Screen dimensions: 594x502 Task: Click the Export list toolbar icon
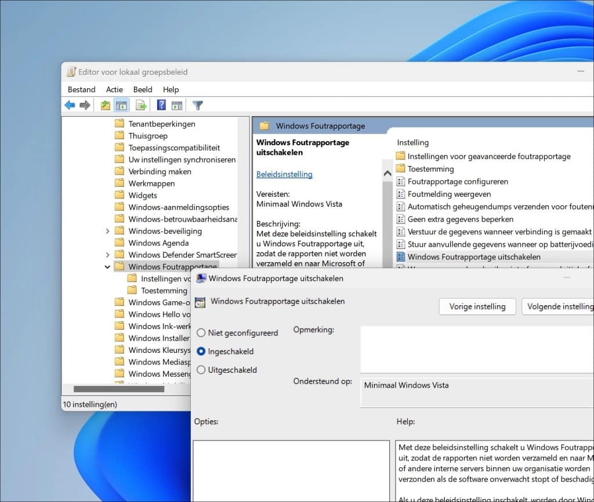[x=141, y=105]
